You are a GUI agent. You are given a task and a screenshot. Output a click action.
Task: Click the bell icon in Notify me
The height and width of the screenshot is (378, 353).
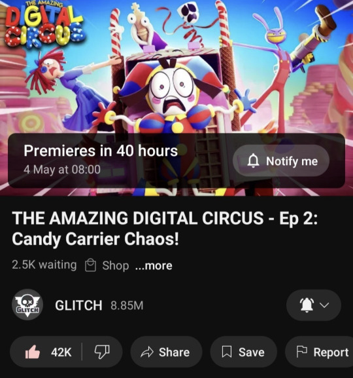[x=254, y=161]
